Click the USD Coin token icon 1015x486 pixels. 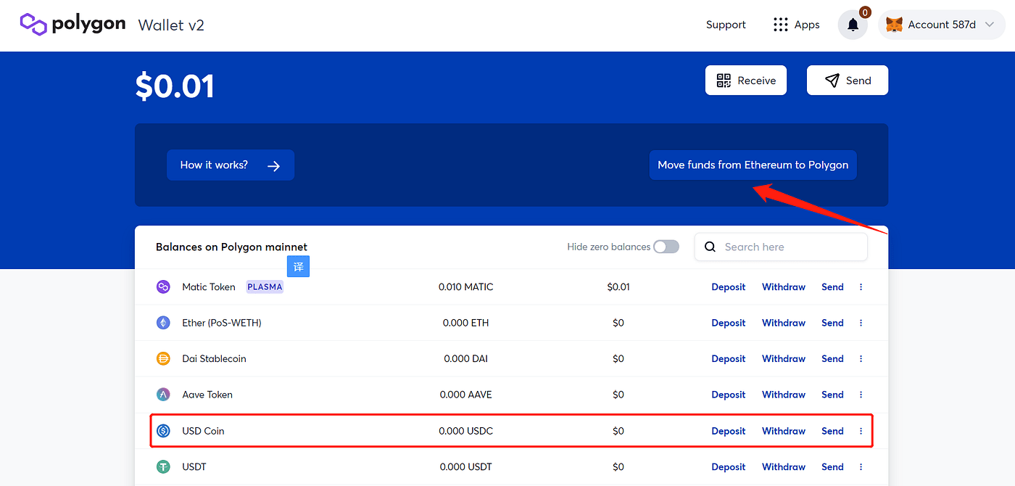pos(163,430)
